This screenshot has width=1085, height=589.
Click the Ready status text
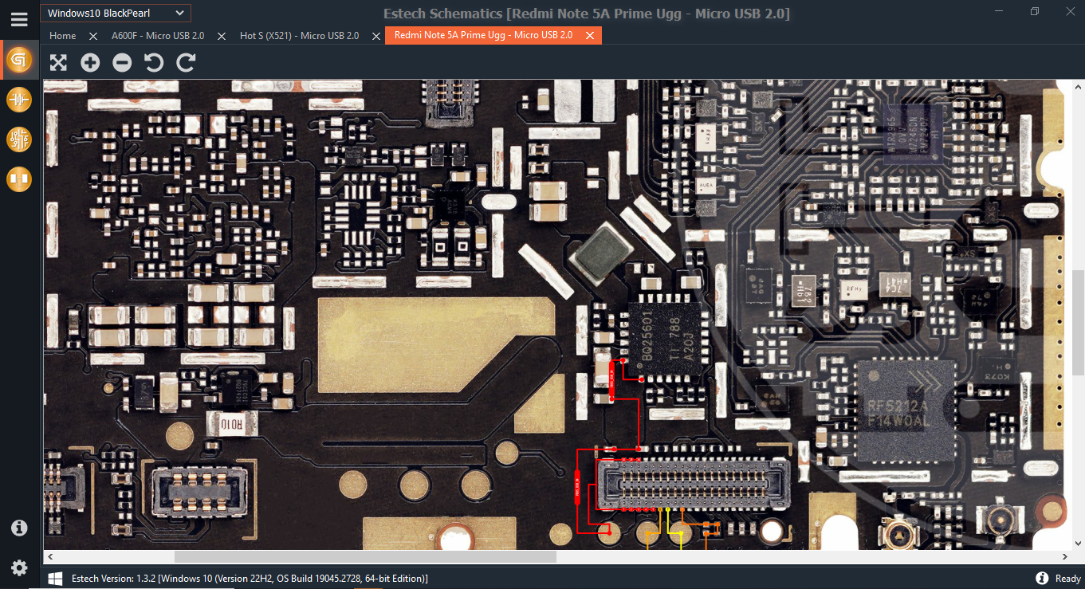(1068, 579)
